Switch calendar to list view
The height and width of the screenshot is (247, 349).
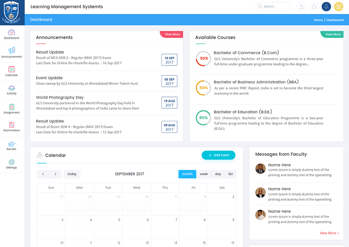point(231,174)
